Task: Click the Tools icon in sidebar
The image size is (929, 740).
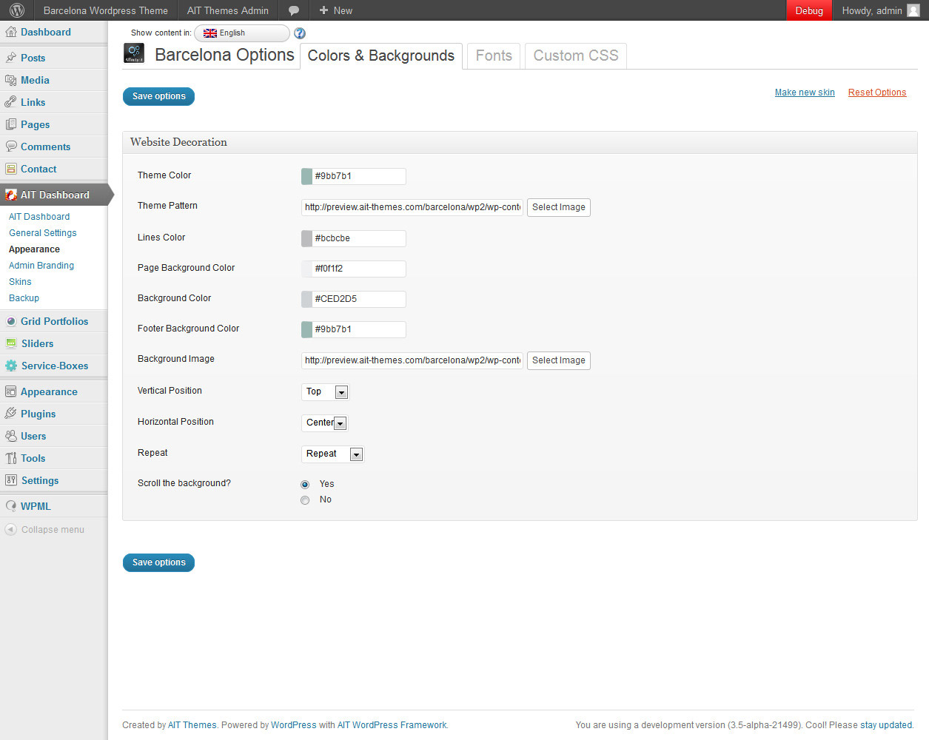Action: 11,458
